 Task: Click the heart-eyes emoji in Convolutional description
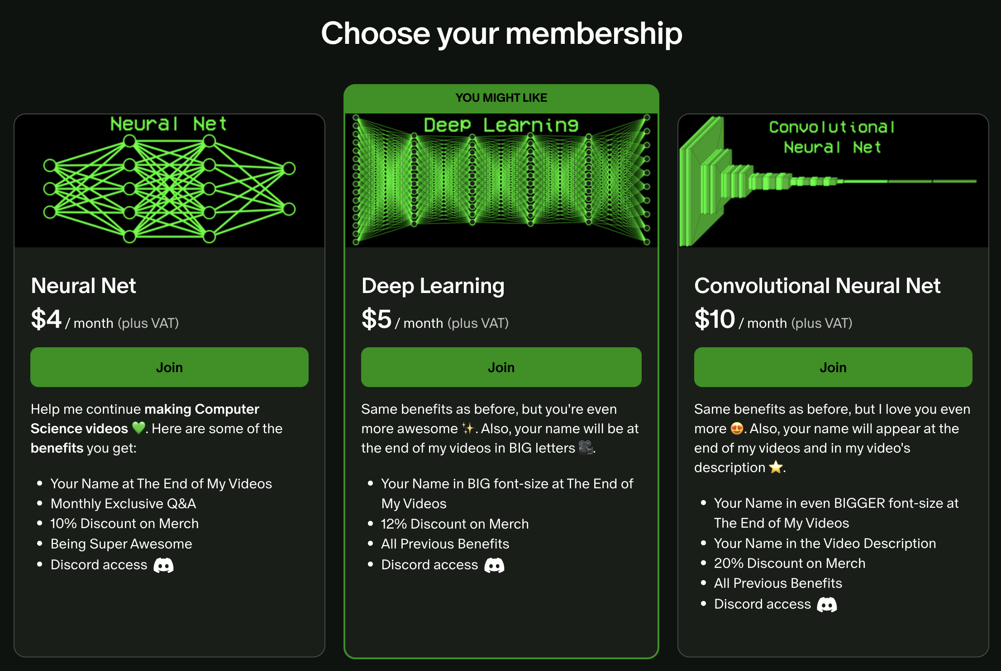click(737, 428)
